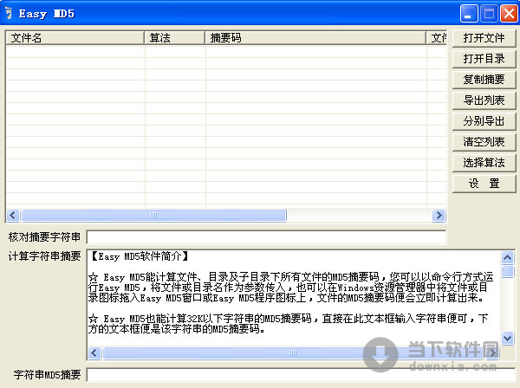The image size is (520, 388).
Task: Click the text area horizontal scrollbar thumb
Action: coord(292,352)
